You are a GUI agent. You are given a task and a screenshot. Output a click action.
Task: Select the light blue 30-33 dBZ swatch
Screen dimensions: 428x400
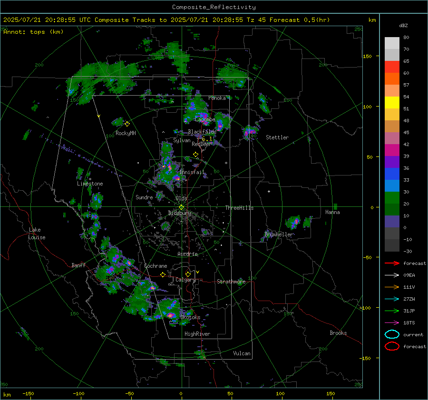(x=392, y=185)
